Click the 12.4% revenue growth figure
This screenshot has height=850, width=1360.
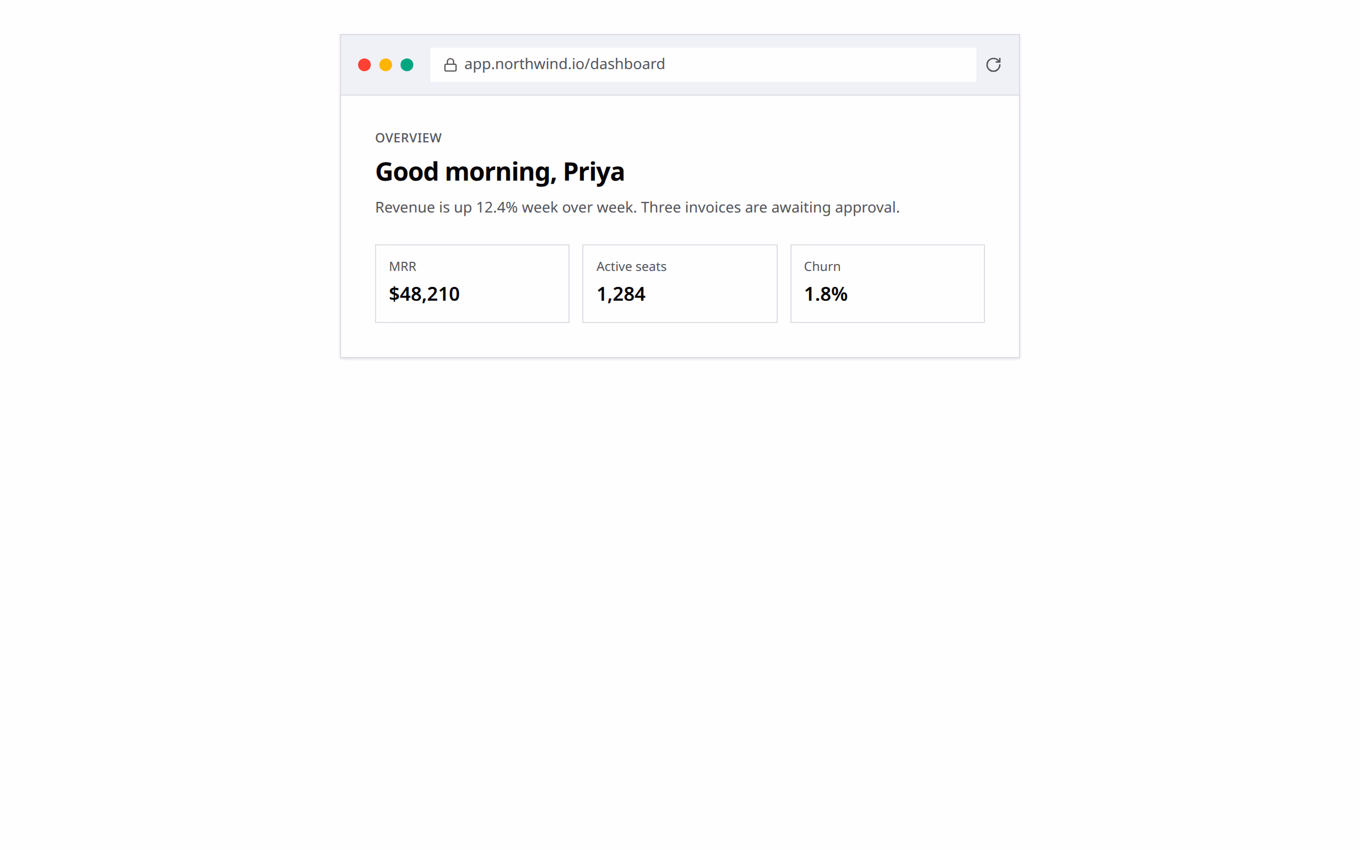[x=497, y=207]
